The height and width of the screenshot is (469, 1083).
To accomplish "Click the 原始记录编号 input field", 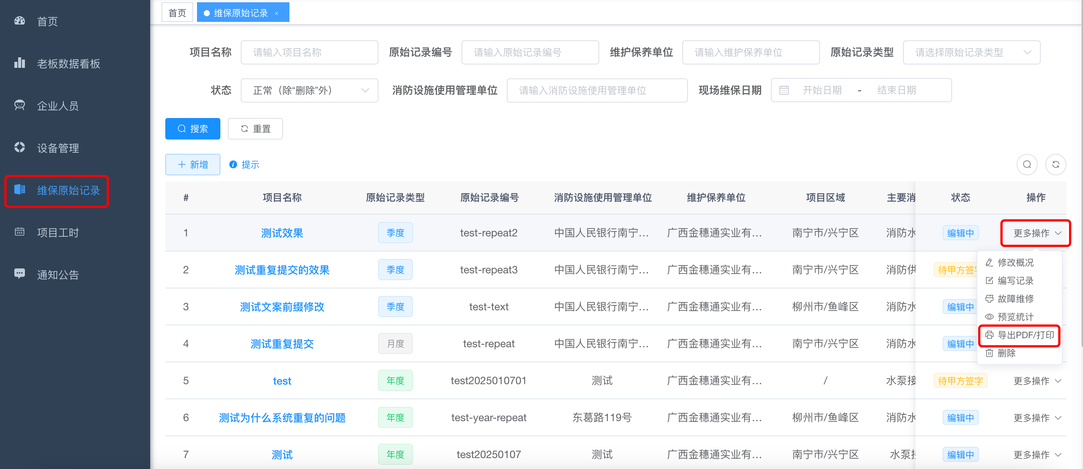I will point(530,52).
